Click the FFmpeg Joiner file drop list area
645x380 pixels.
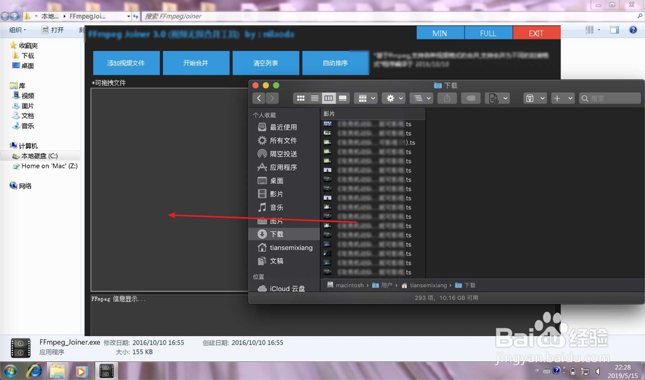pyautogui.click(x=170, y=189)
